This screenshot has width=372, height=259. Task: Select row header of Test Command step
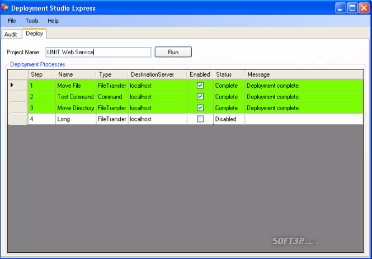[18, 97]
